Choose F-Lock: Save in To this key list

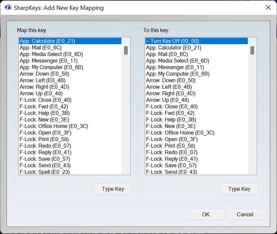click(x=197, y=165)
